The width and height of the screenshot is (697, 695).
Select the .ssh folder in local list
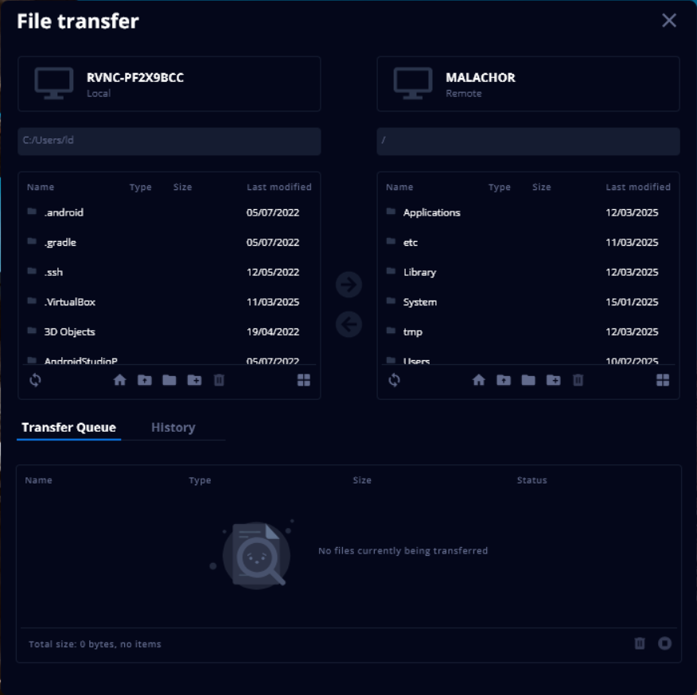point(54,272)
